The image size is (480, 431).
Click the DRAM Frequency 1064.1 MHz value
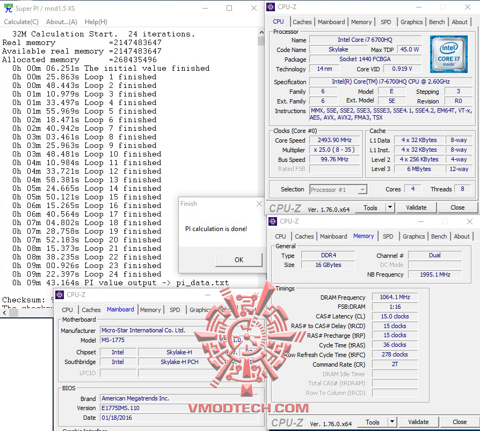395,297
